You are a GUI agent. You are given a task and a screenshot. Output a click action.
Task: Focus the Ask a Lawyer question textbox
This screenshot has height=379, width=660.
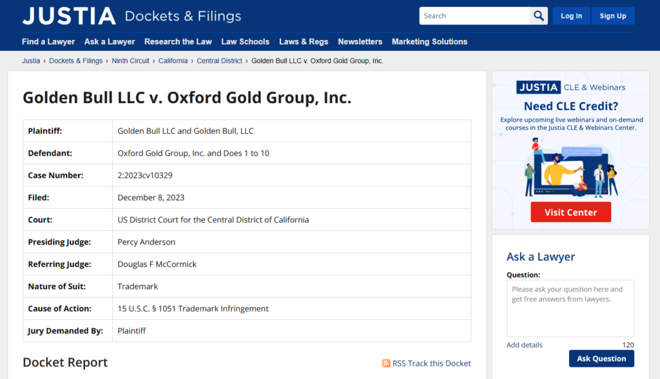tap(570, 308)
